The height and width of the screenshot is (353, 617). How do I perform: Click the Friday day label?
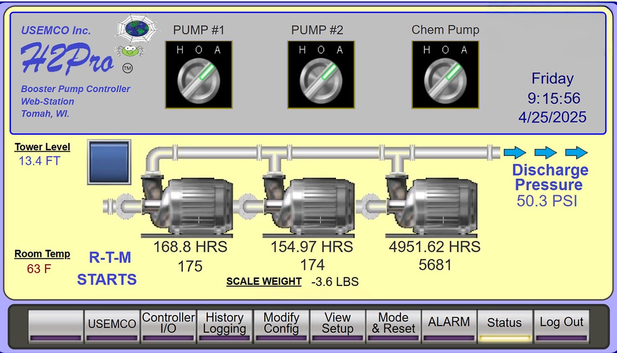552,78
